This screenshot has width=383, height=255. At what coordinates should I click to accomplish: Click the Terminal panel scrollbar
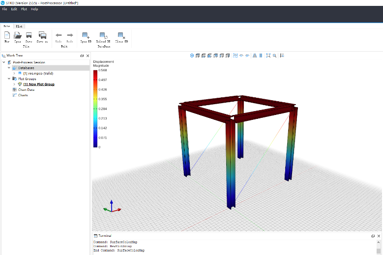point(379,247)
